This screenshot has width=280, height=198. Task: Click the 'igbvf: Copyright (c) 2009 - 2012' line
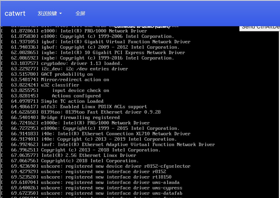[90, 47]
